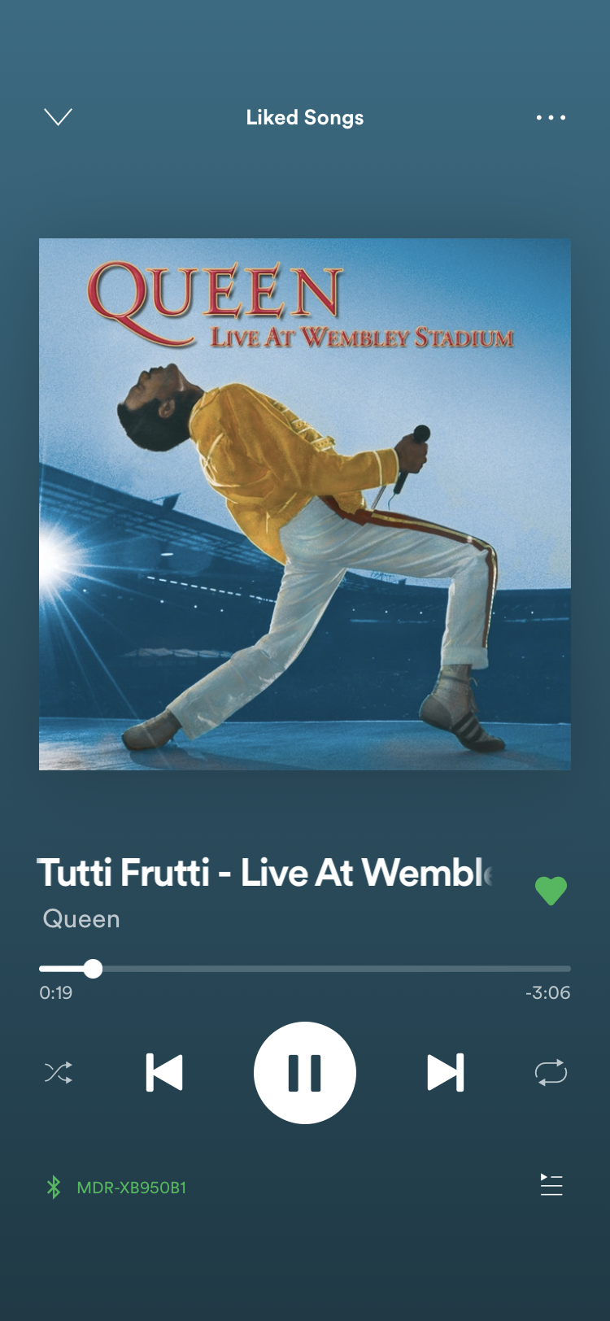
Task: Skip to the next track
Action: [446, 1073]
